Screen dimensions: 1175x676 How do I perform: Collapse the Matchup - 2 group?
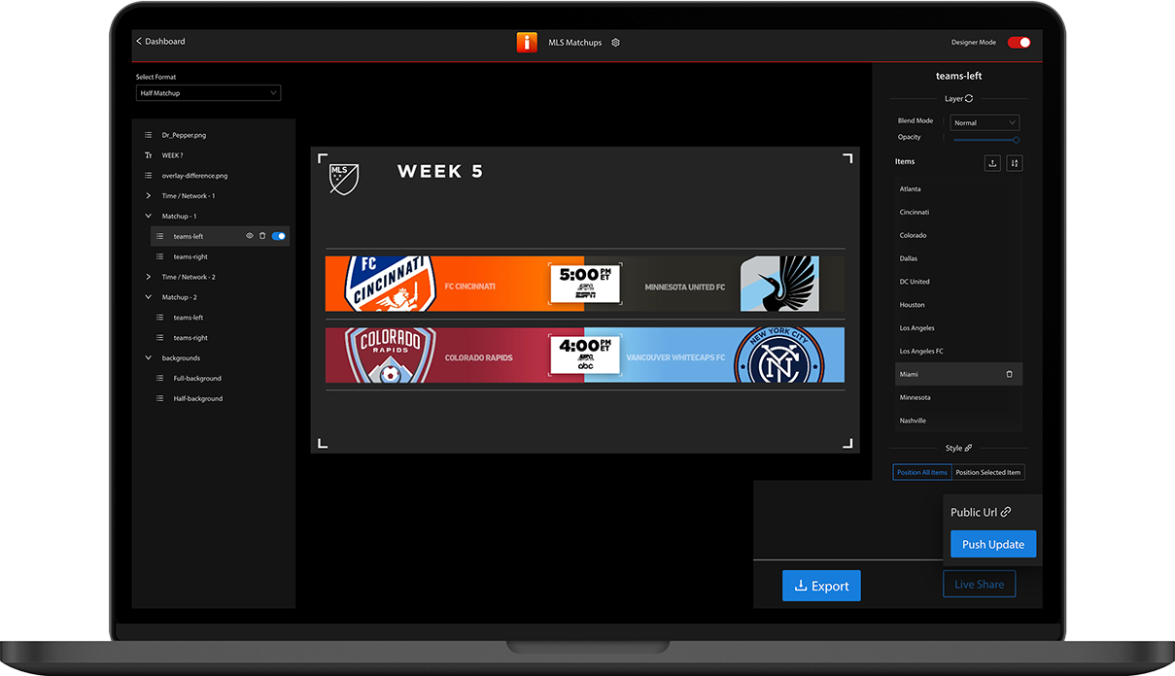[149, 297]
